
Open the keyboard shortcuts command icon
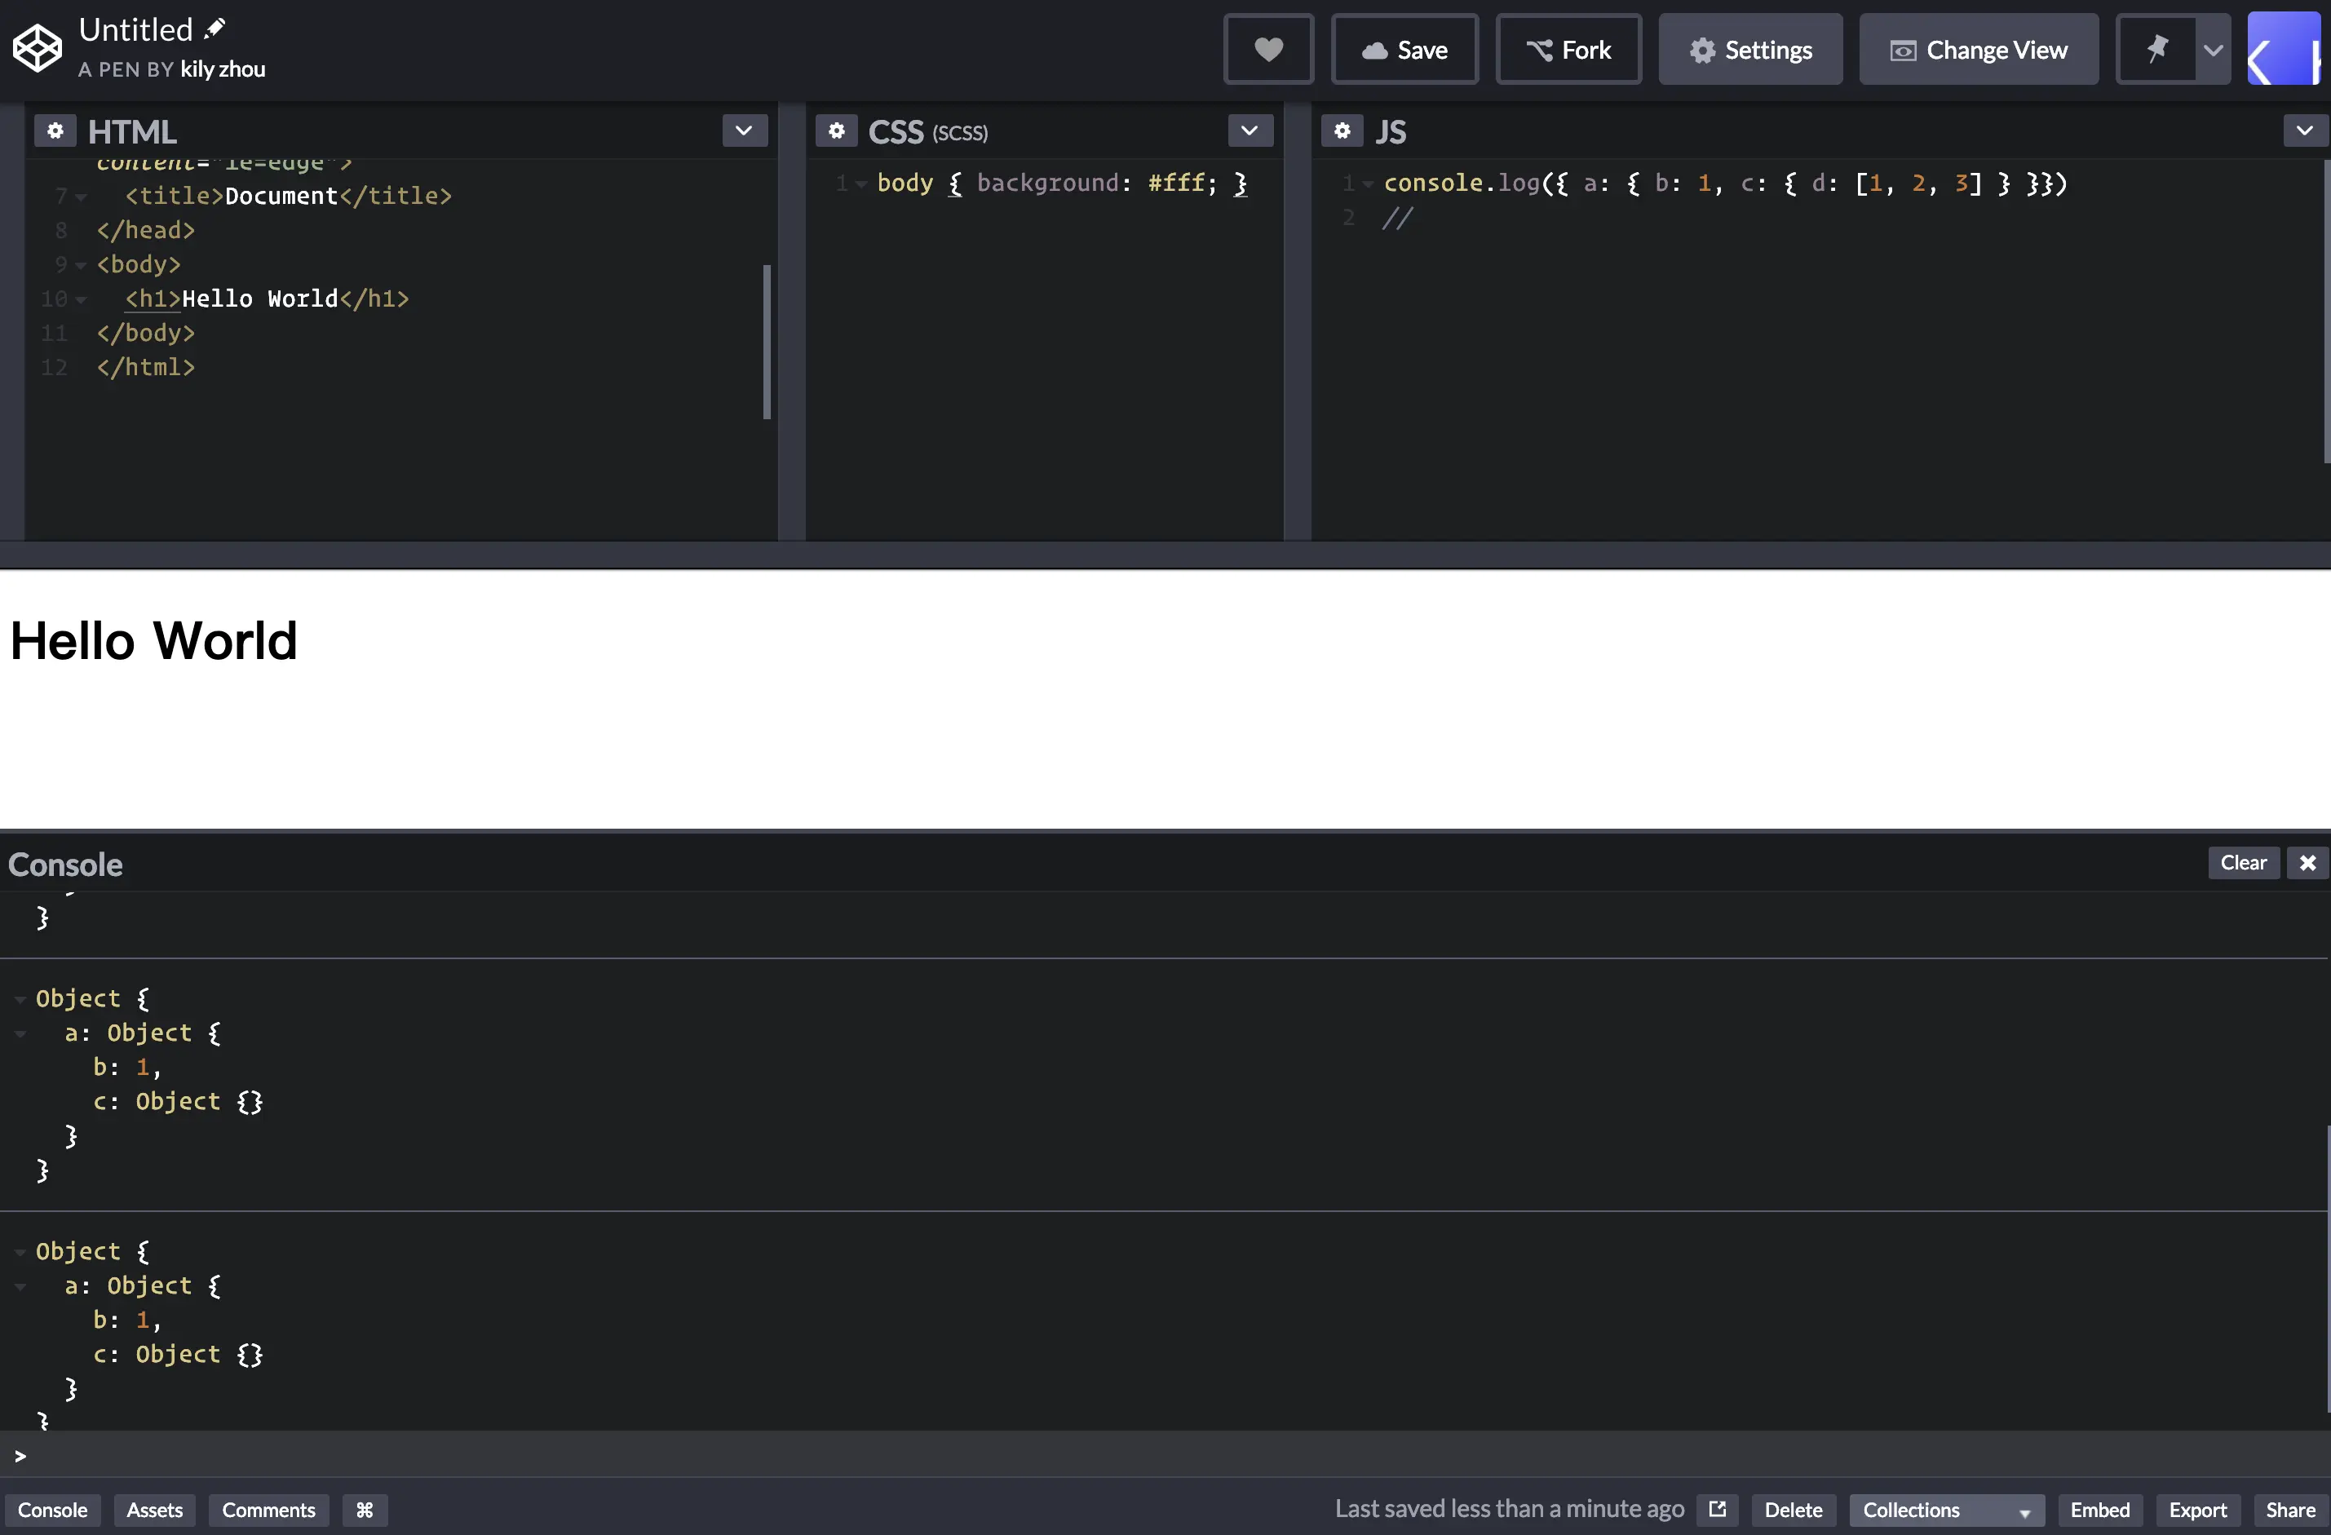coord(365,1510)
